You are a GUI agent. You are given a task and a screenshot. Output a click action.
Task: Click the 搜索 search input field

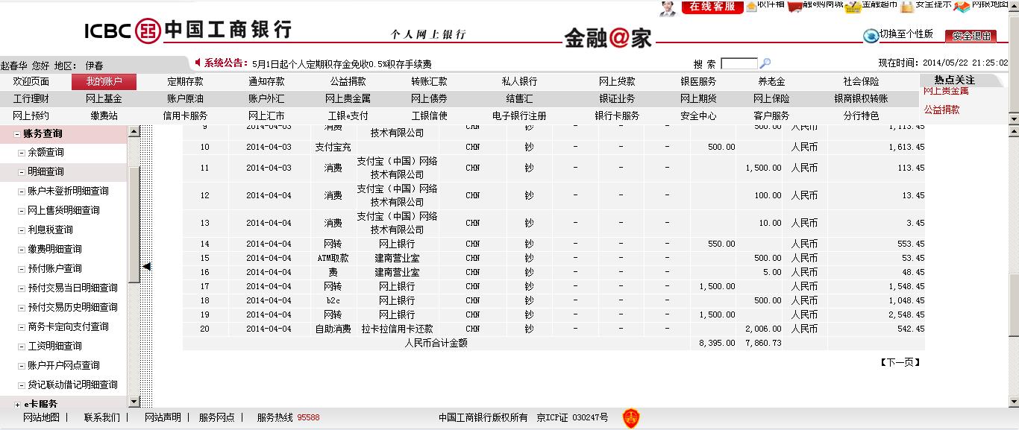coord(739,64)
